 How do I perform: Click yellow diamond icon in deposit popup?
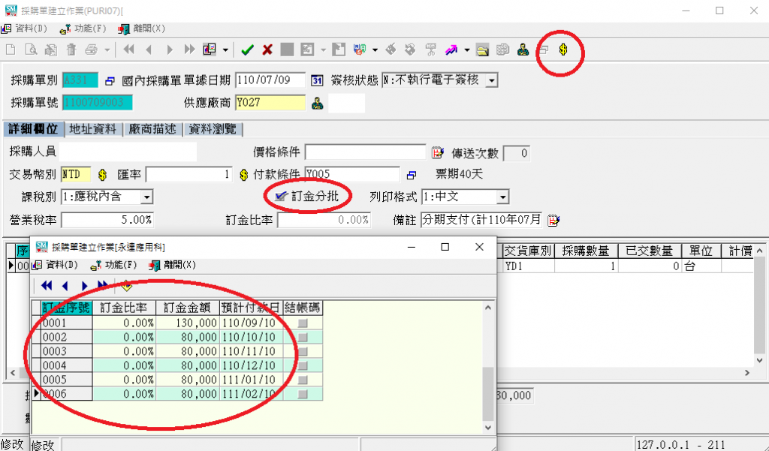tap(126, 285)
